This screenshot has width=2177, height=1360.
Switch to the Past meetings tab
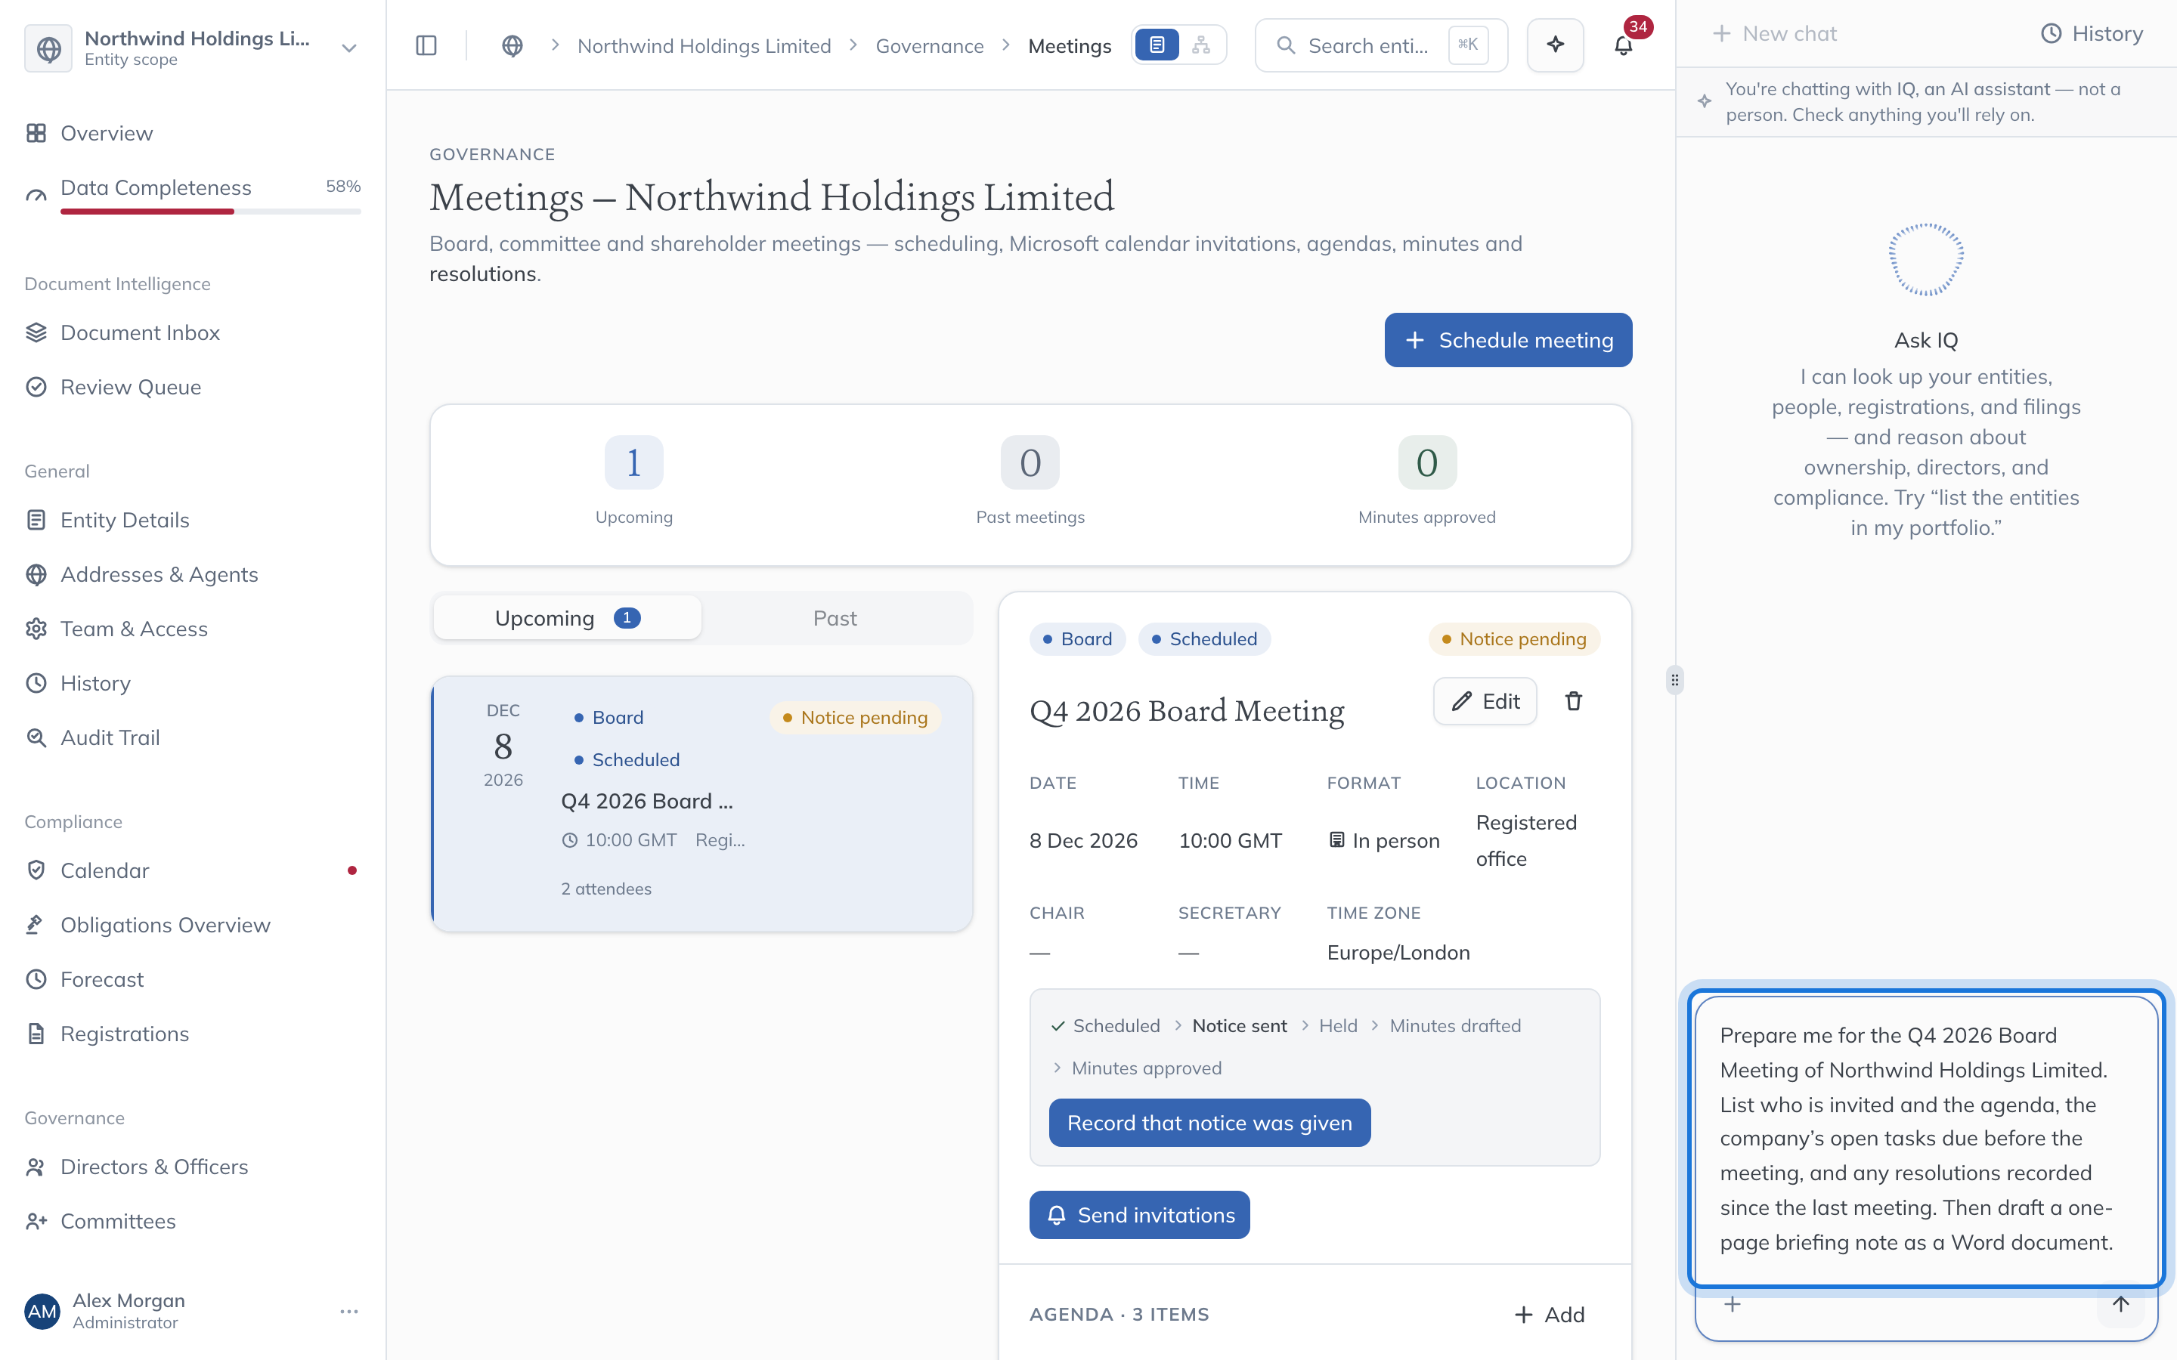point(835,618)
